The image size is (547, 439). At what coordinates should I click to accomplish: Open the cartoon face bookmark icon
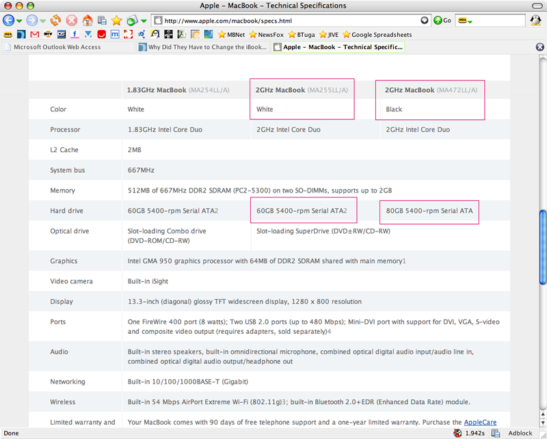pyautogui.click(x=155, y=35)
